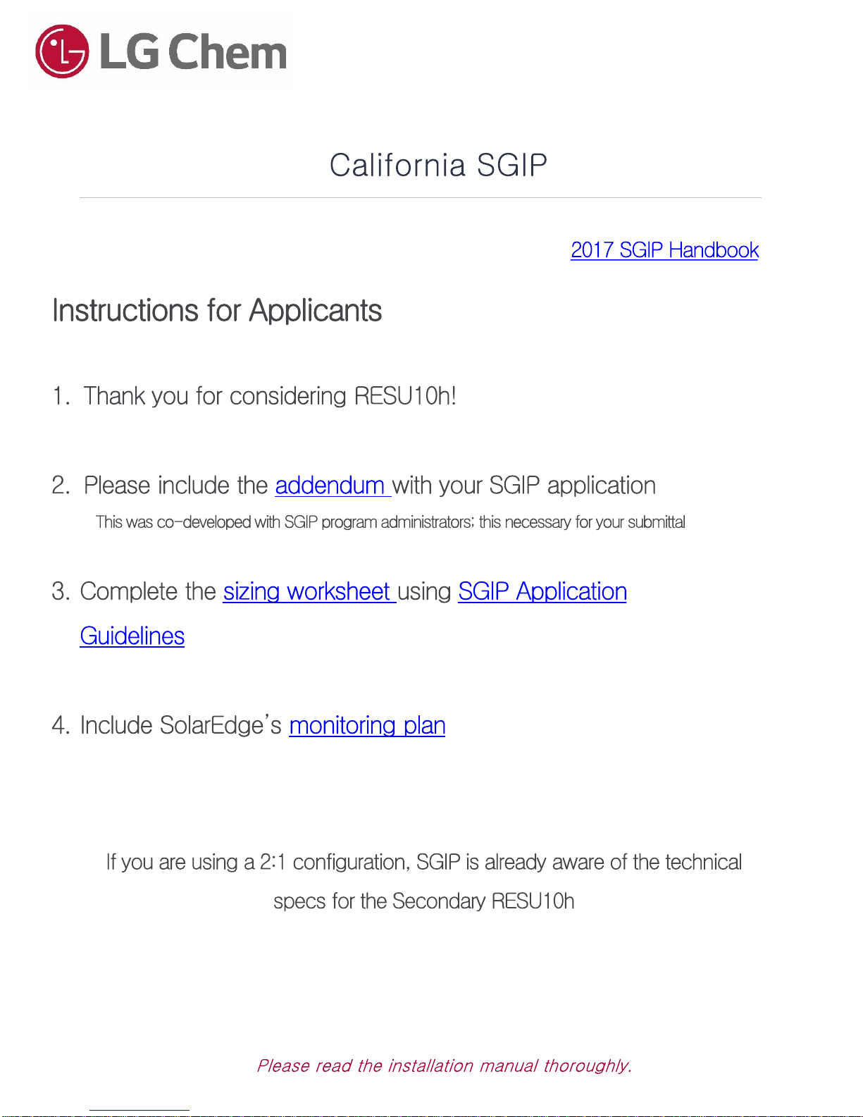
Task: Click the Secondary RESU10h specs line
Action: click(423, 901)
